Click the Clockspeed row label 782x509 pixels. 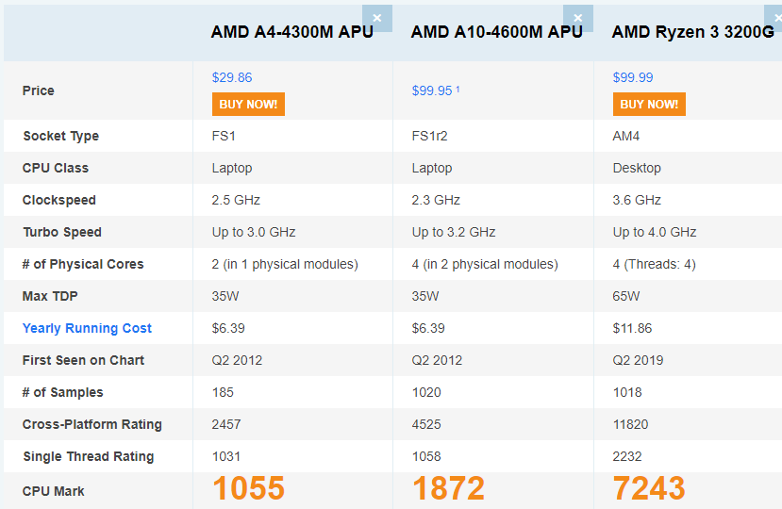click(58, 200)
